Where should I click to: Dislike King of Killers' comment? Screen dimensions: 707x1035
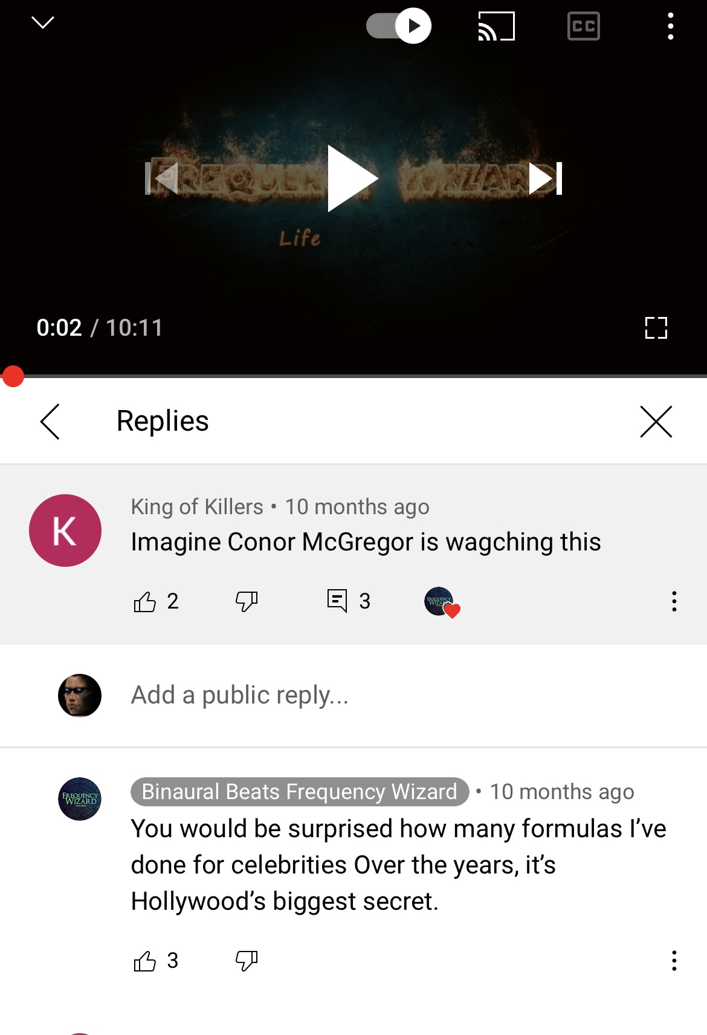coord(247,601)
